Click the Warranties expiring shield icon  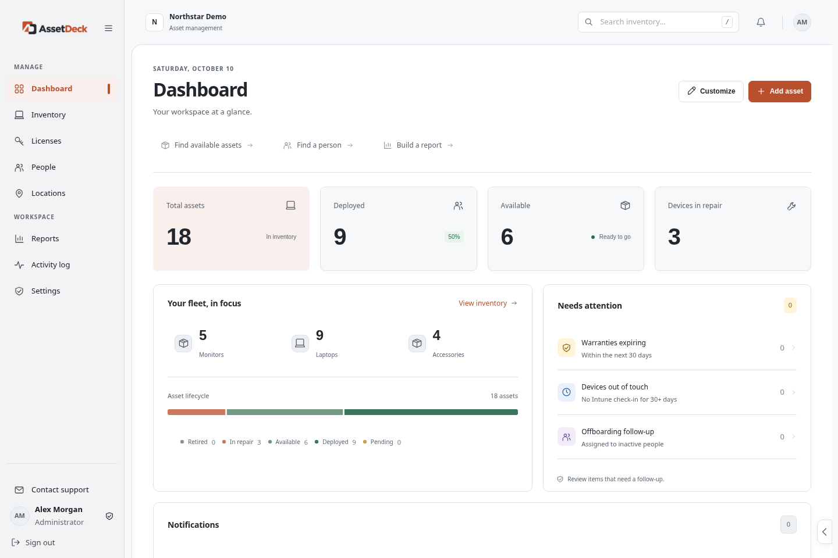(566, 348)
